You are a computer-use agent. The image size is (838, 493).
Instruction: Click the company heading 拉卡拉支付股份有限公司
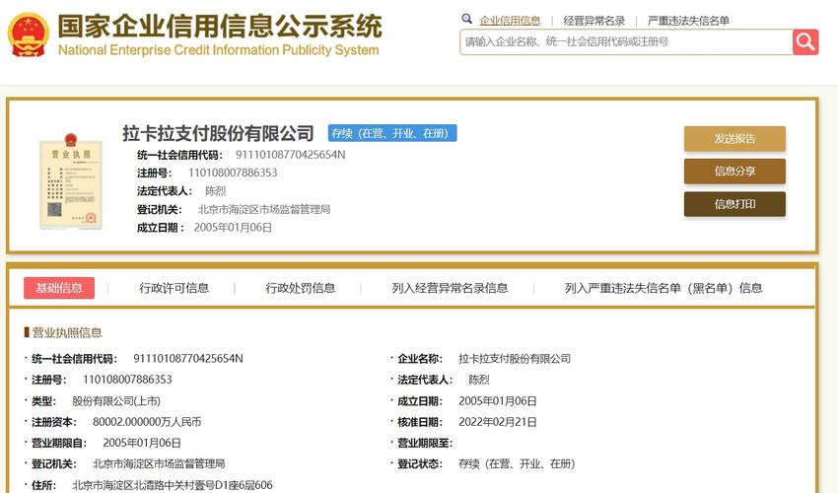click(218, 133)
